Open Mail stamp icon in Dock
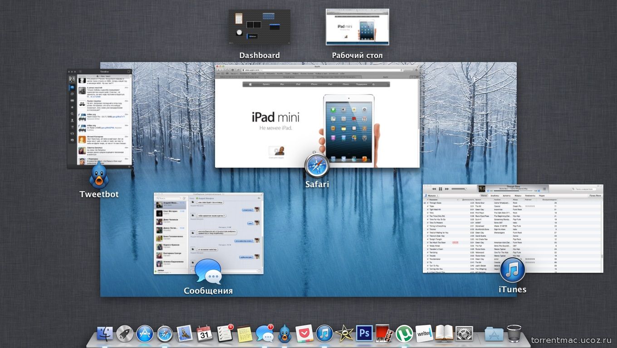Viewport: 617px width, 348px height. pos(185,333)
